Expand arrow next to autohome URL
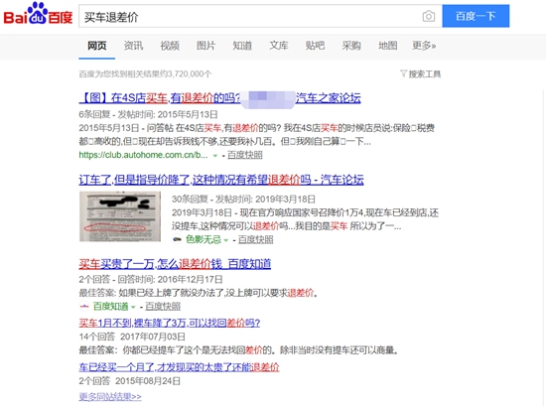546x406 pixels. [215, 156]
